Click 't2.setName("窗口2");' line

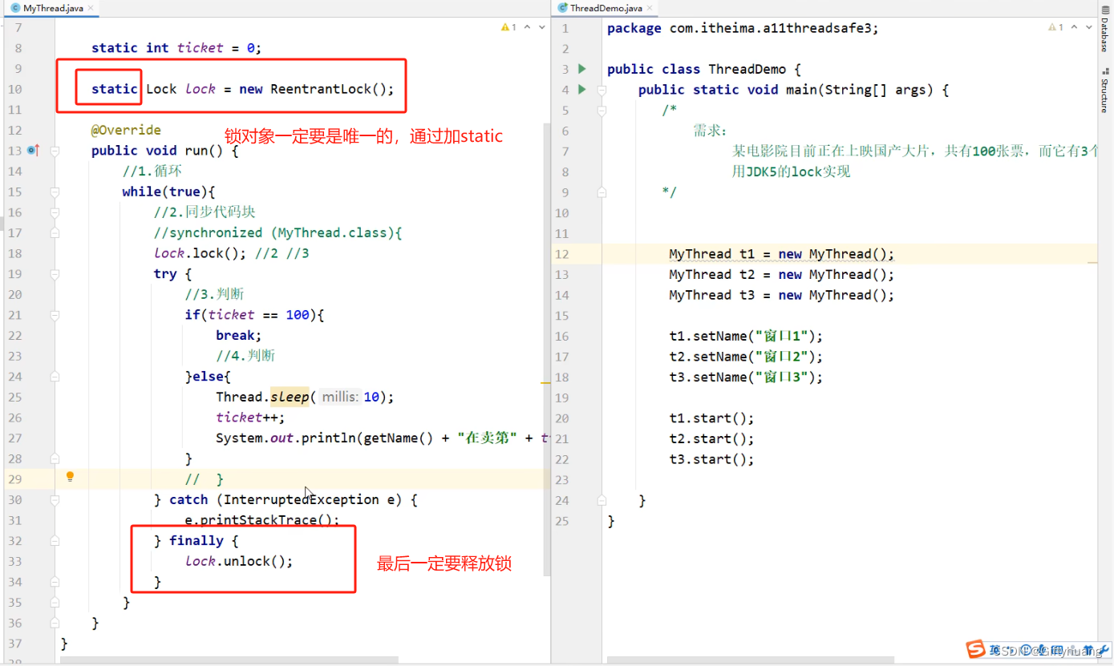pyautogui.click(x=746, y=357)
